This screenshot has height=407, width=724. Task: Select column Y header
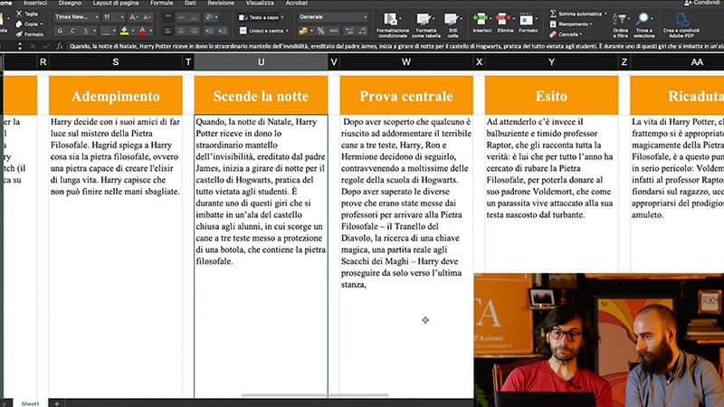551,62
